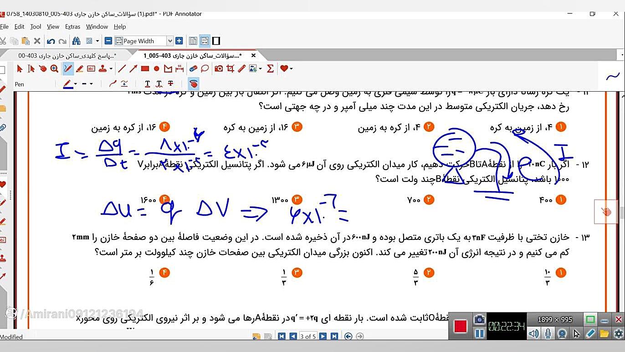625x352 pixels.
Task: Activate the Text box tool
Action: coord(91,69)
